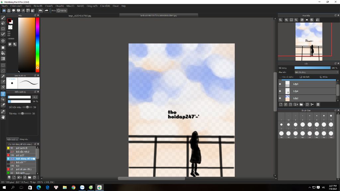Click the cloud upload brush icon in the brush panel
Image resolution: width=340 pixels, height=191 pixels.
(x=9, y=177)
